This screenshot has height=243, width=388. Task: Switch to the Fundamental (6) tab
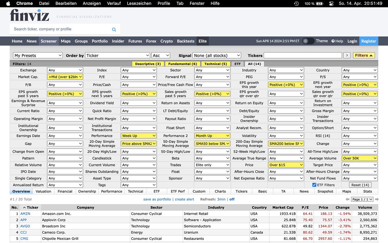(x=183, y=64)
